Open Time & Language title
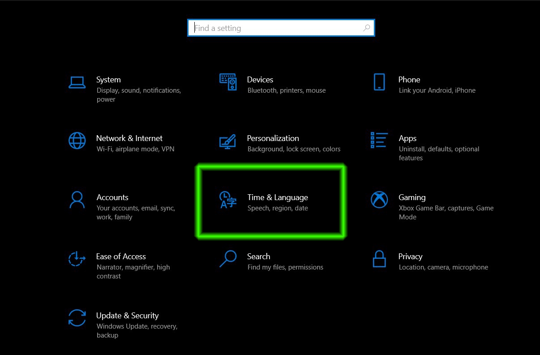Image resolution: width=540 pixels, height=355 pixels. click(278, 197)
